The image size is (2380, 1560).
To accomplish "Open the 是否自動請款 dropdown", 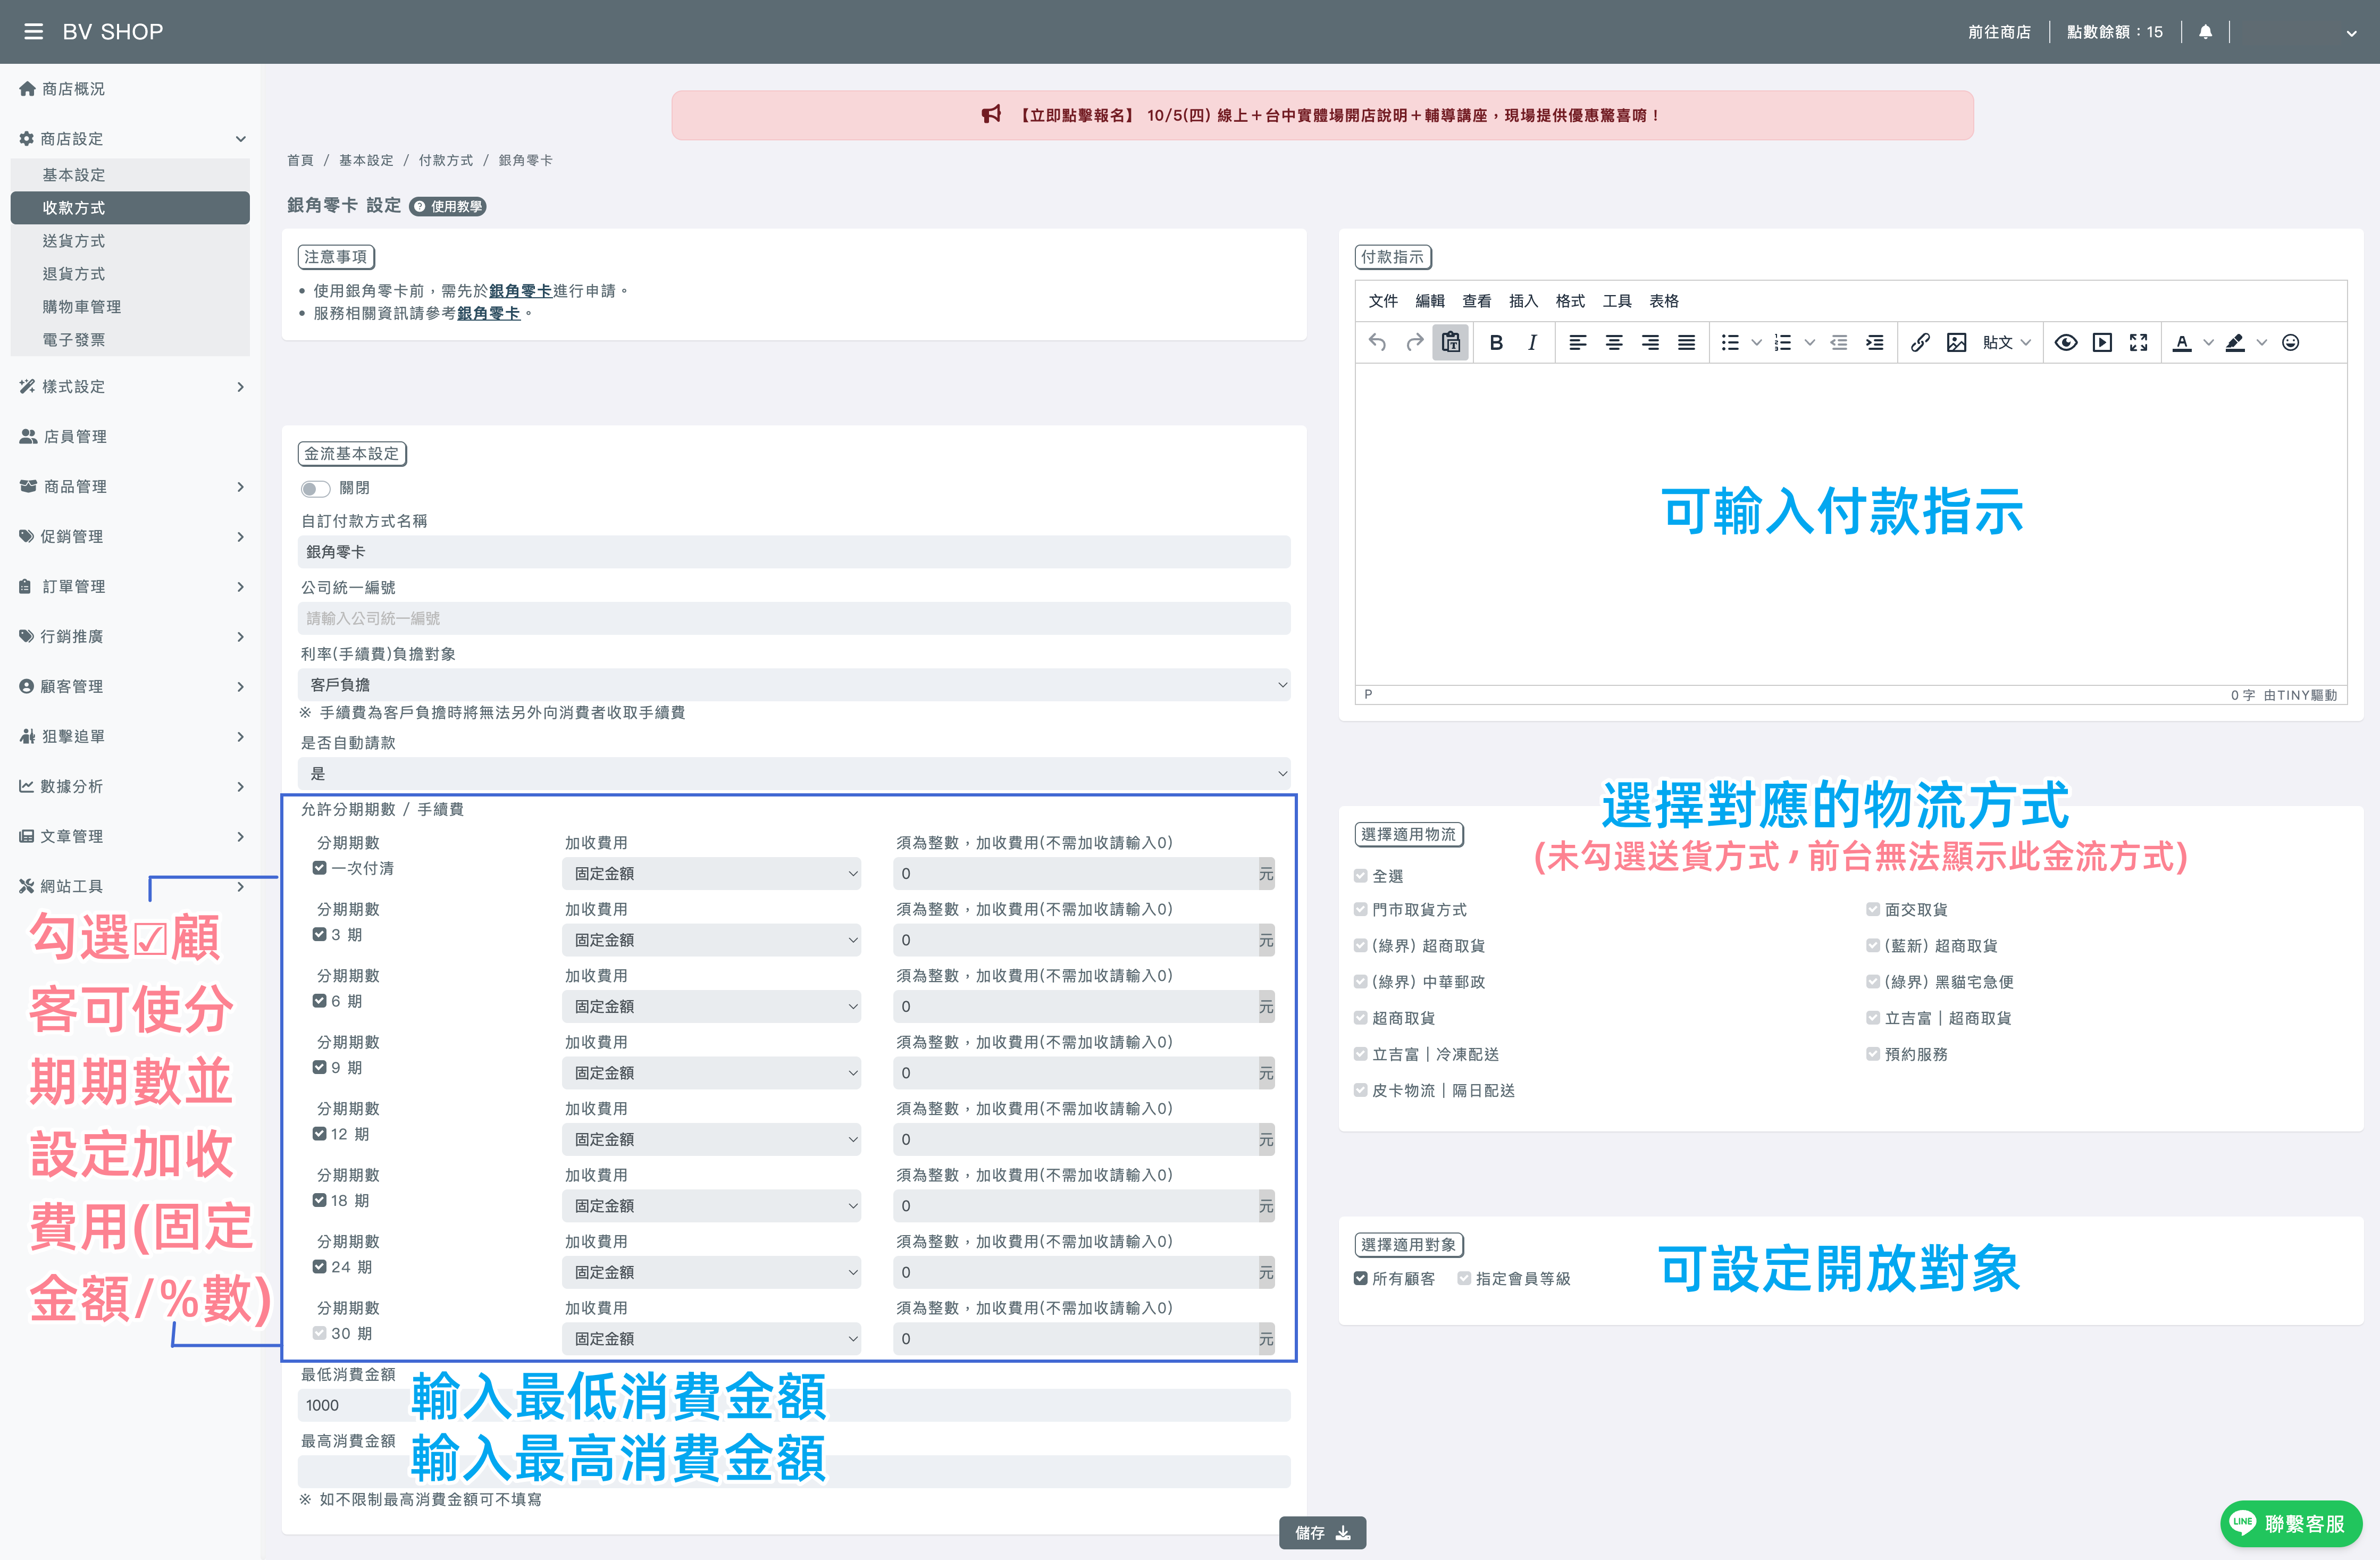I will (794, 774).
